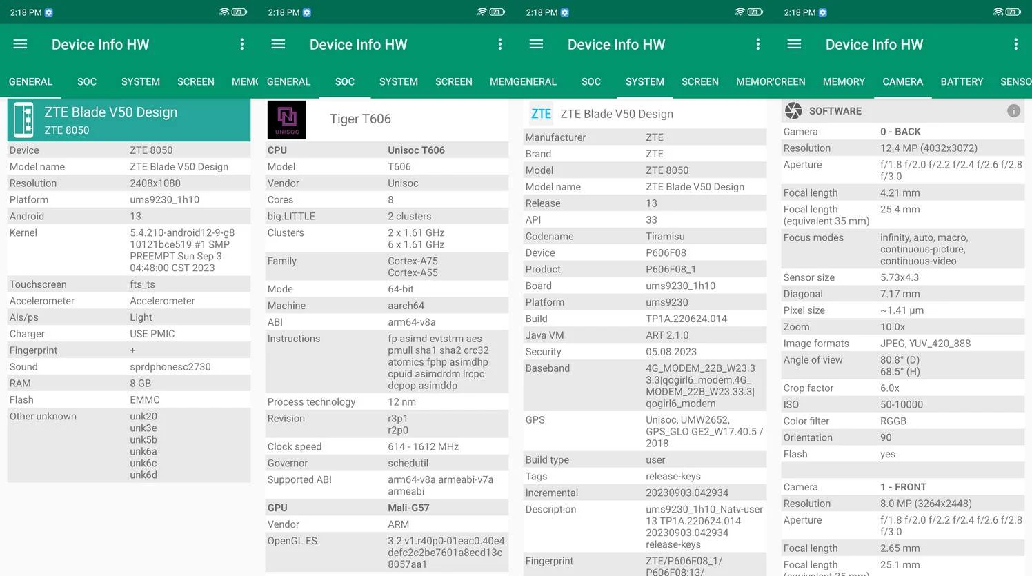Tap Process technology value 12 nm
This screenshot has width=1032, height=576.
[x=402, y=401]
